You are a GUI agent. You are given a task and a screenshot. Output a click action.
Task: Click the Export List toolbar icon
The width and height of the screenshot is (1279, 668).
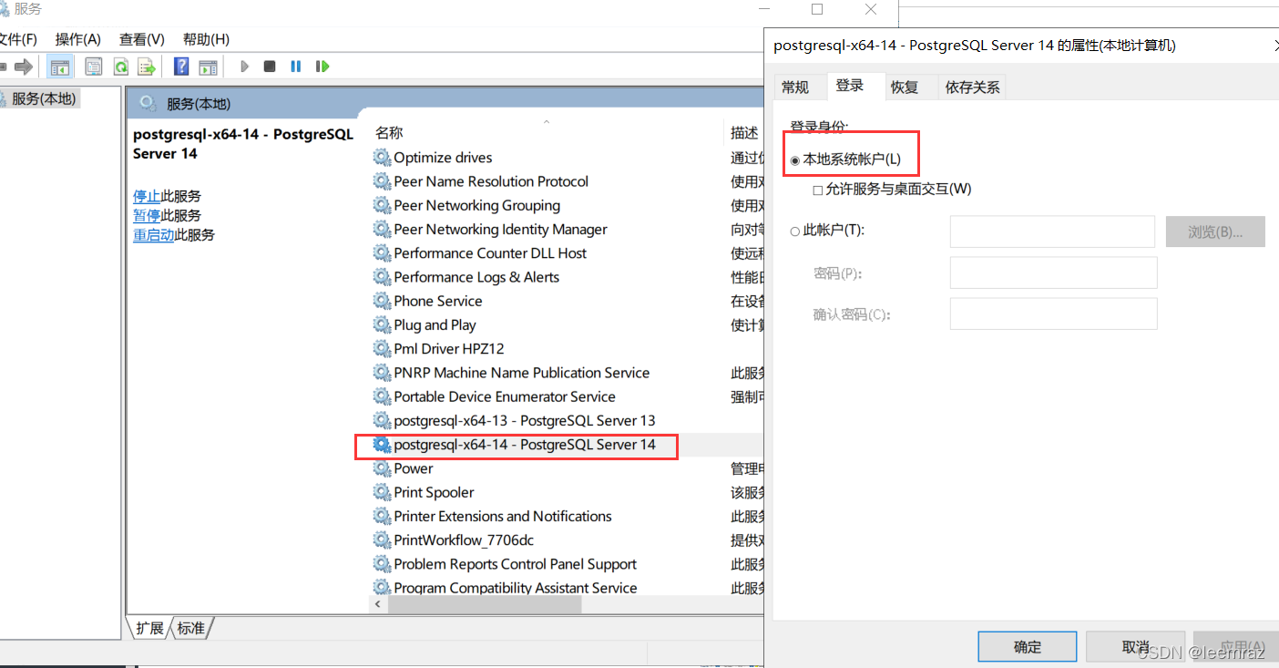pos(146,67)
